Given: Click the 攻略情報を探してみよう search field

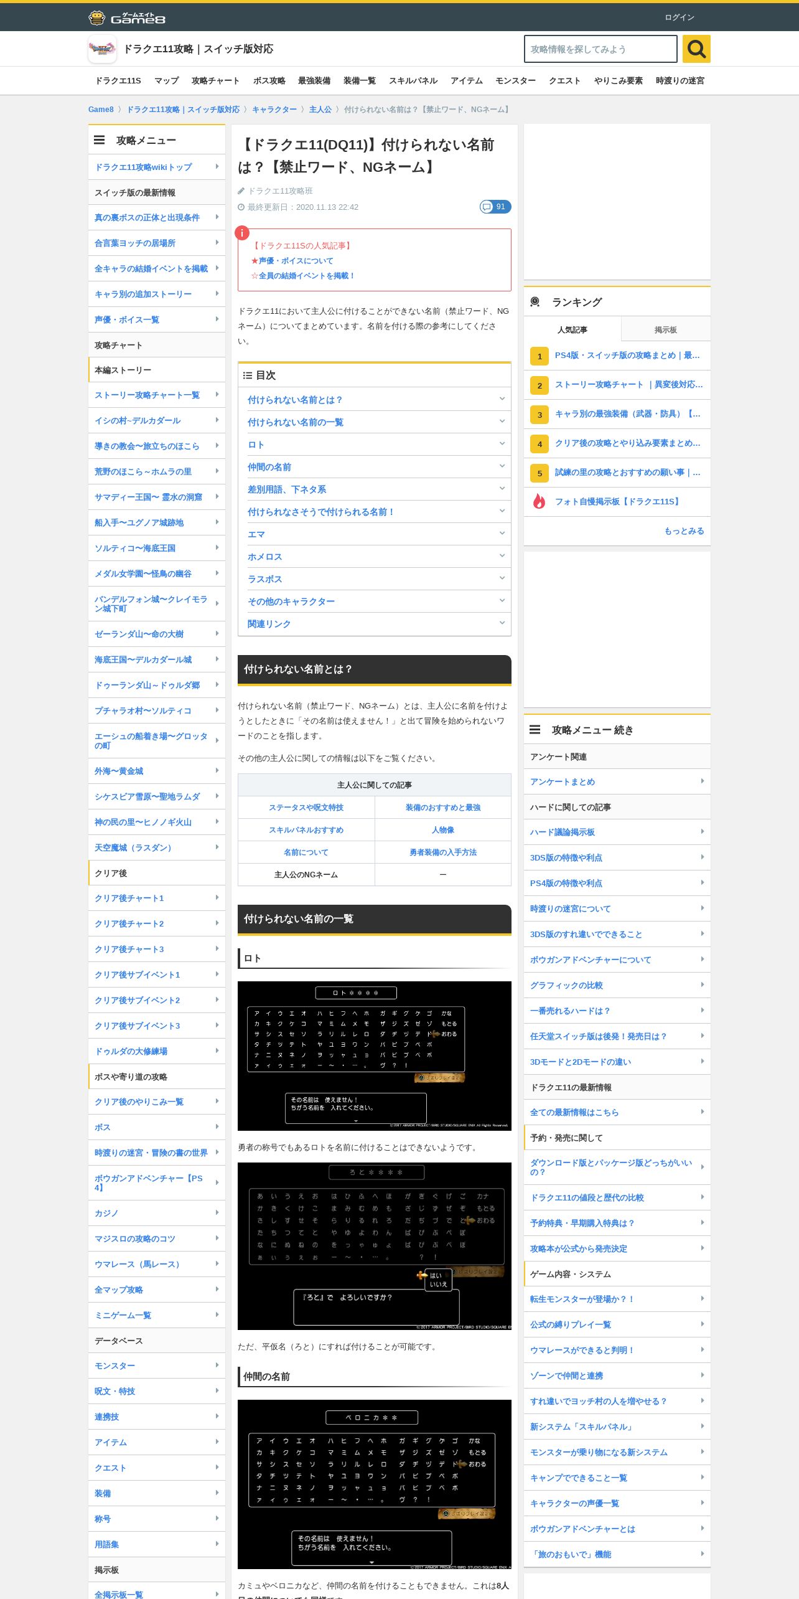Looking at the screenshot, I should click(600, 49).
